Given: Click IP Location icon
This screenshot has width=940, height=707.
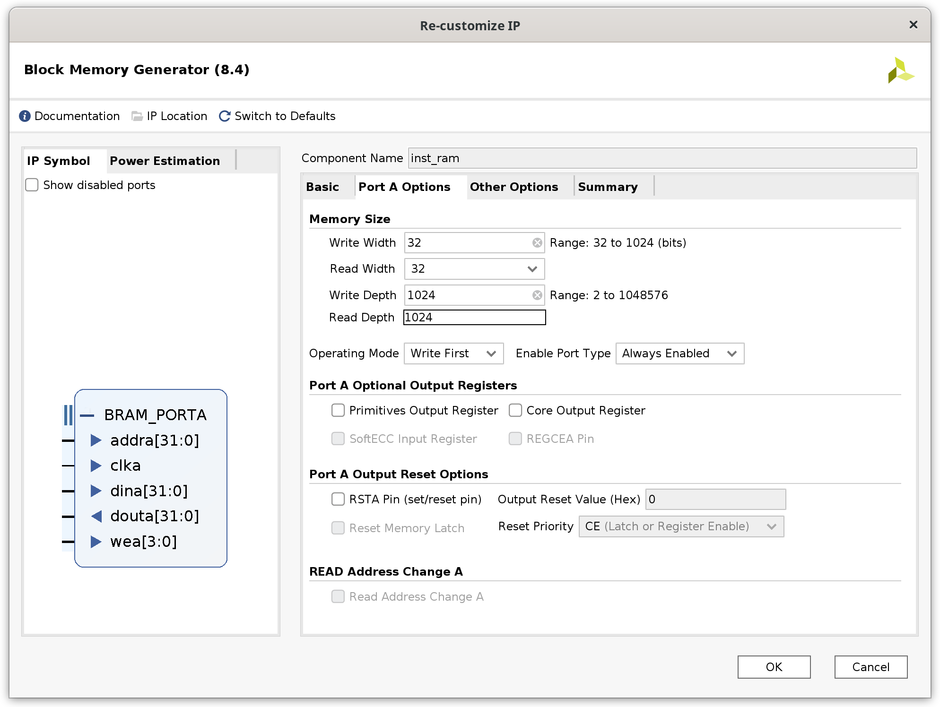Looking at the screenshot, I should coord(137,116).
